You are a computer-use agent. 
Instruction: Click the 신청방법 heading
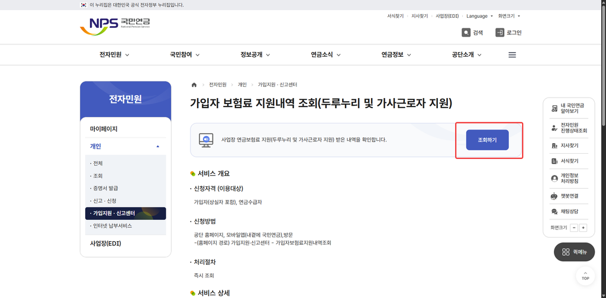[205, 222]
